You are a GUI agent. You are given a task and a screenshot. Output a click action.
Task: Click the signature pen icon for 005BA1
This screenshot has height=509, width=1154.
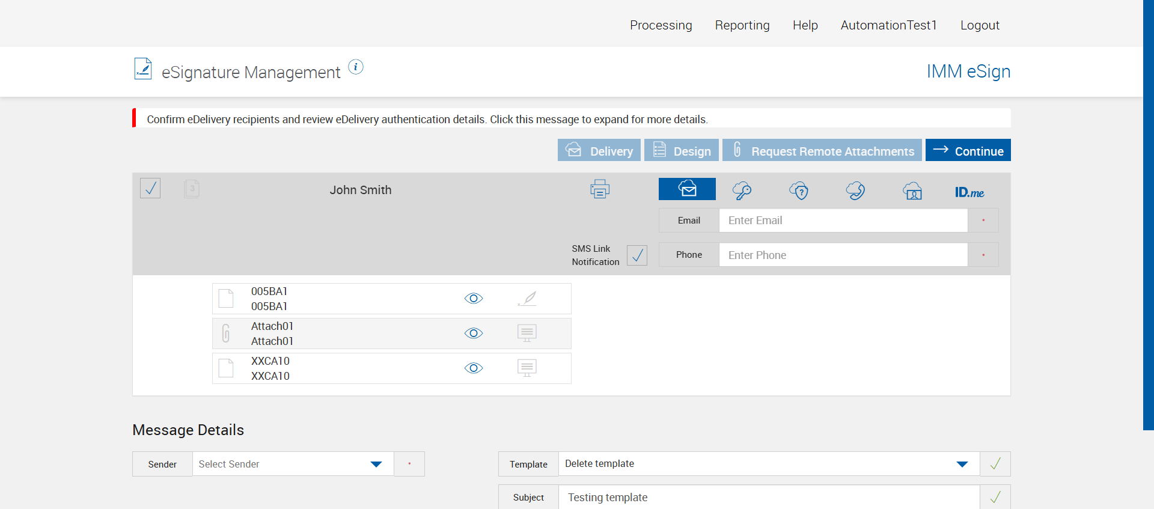click(527, 299)
